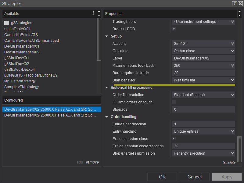
Task: Uncheck Exit on session close
Action: (174, 139)
